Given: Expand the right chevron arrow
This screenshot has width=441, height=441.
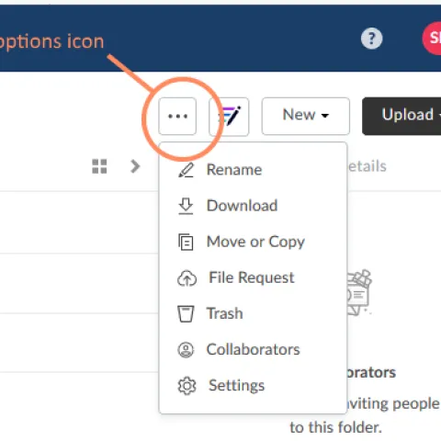Looking at the screenshot, I should (135, 166).
